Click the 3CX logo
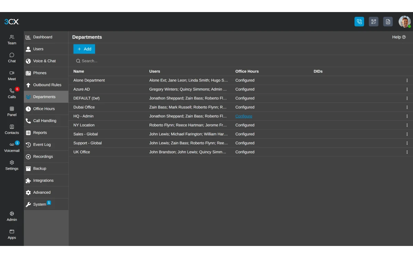This screenshot has width=413, height=258. [12, 22]
